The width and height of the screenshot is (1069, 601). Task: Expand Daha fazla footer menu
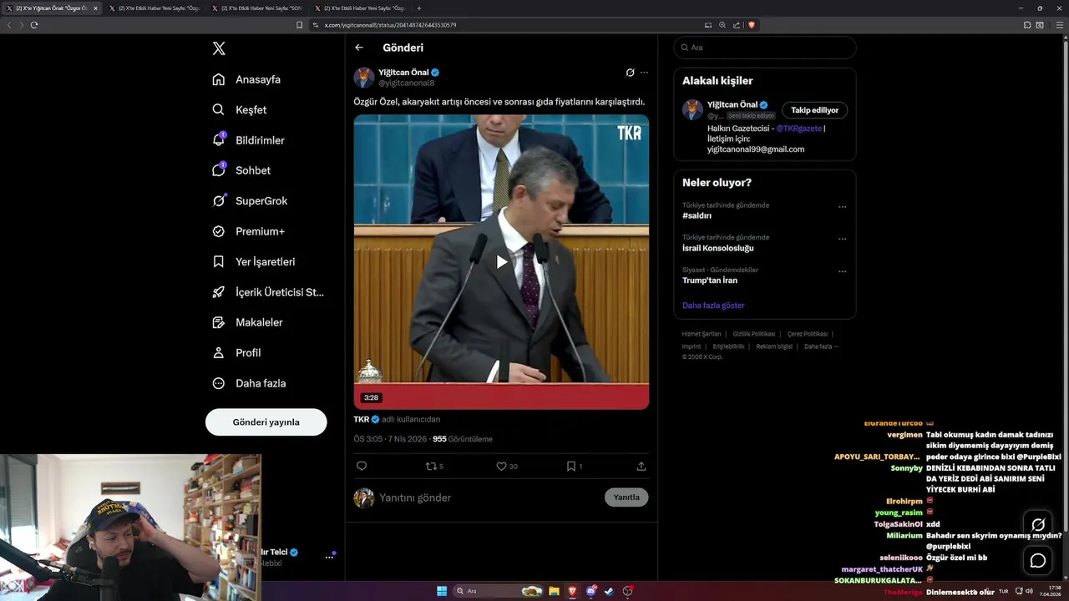point(821,346)
